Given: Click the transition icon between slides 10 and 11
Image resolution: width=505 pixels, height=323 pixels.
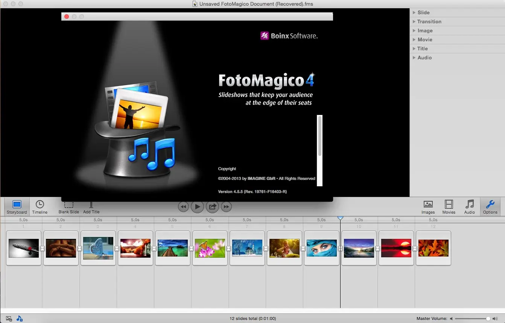Looking at the screenshot, I should [x=377, y=248].
